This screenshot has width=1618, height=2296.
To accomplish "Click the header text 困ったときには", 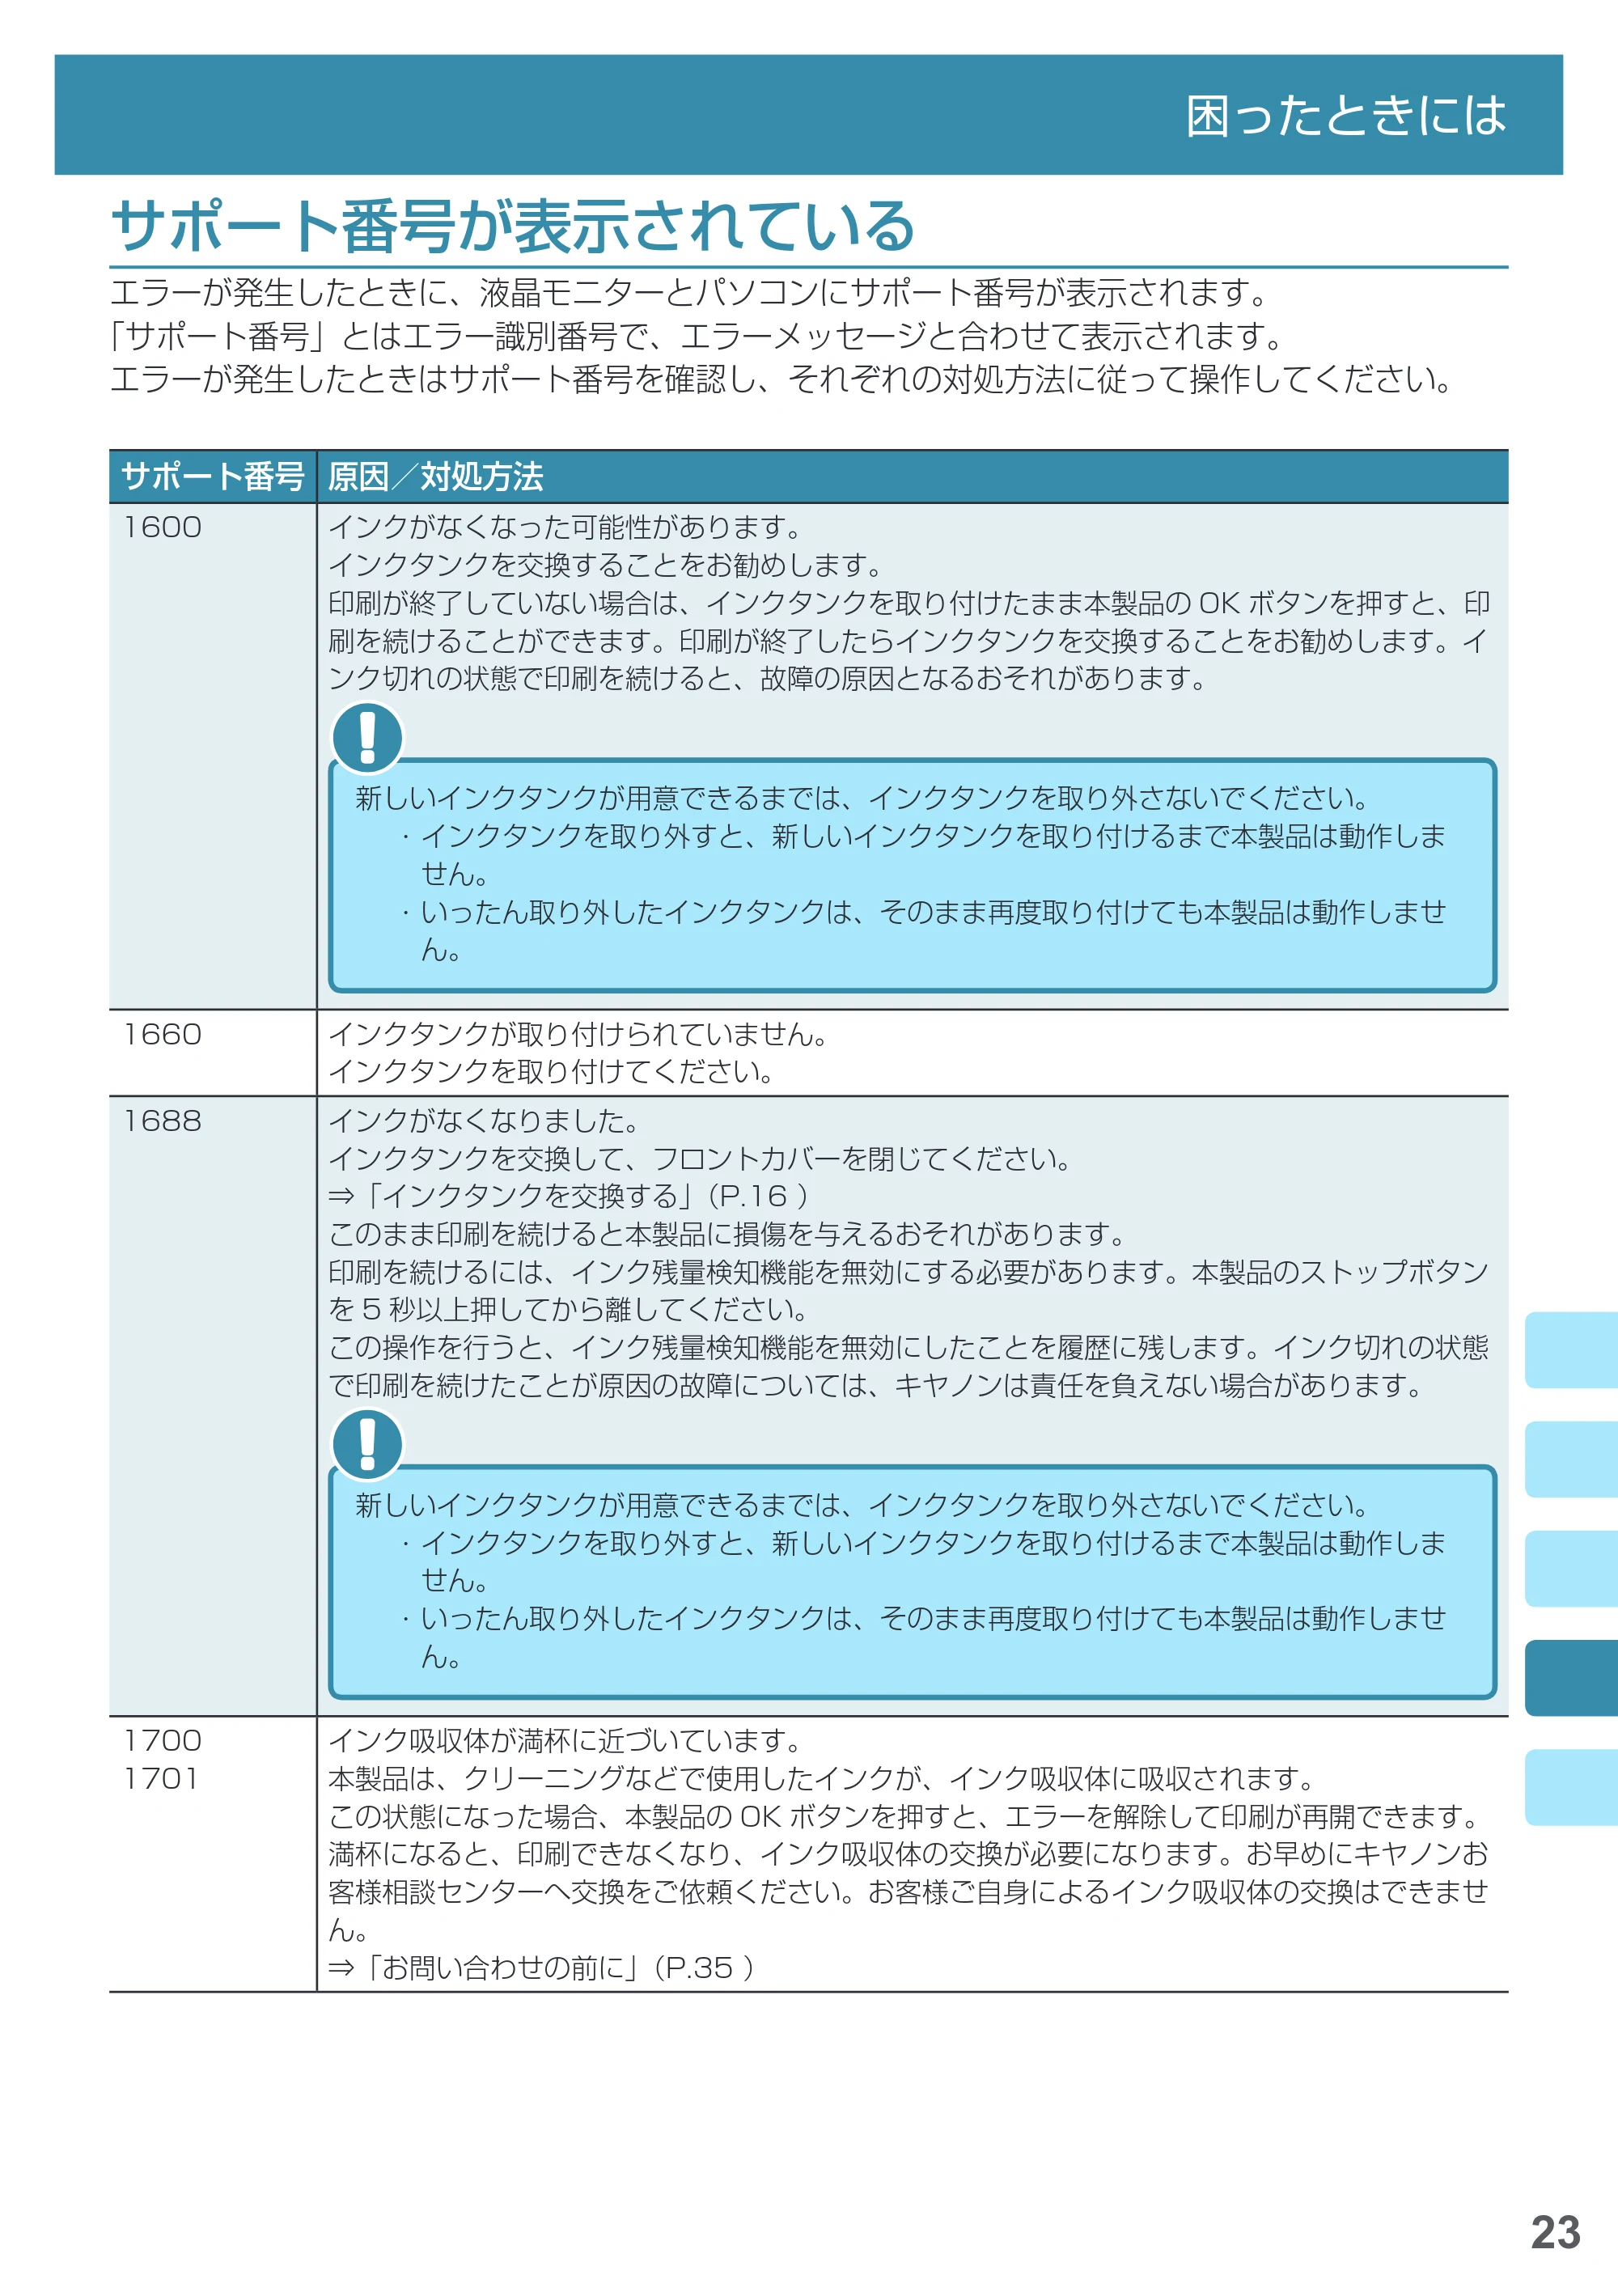I will point(1346,115).
